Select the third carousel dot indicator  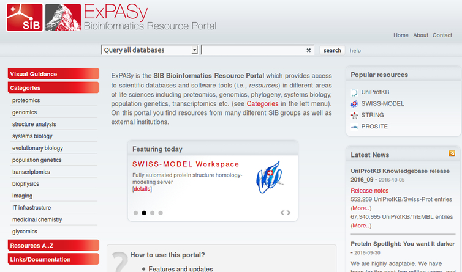(153, 213)
